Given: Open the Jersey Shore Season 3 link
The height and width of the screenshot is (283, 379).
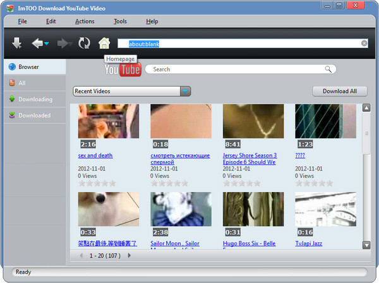Looking at the screenshot, I should click(x=250, y=159).
